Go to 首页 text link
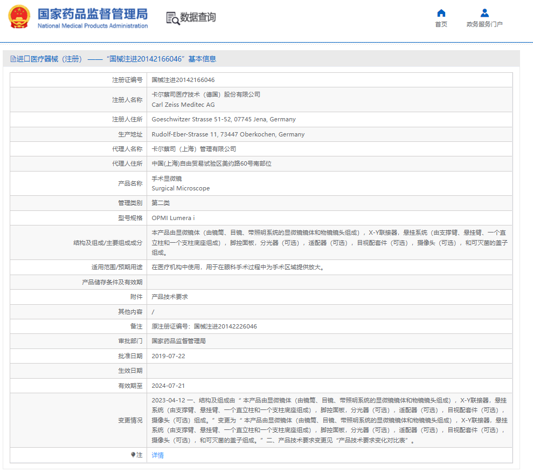 point(441,24)
